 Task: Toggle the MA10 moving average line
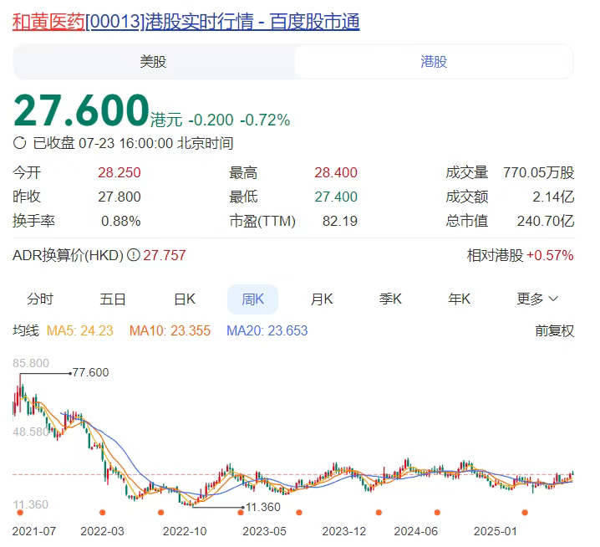click(x=169, y=331)
